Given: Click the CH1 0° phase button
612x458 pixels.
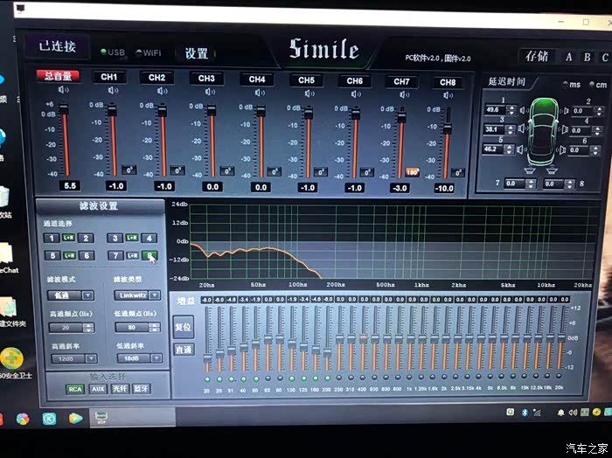Looking at the screenshot, I should [x=129, y=170].
